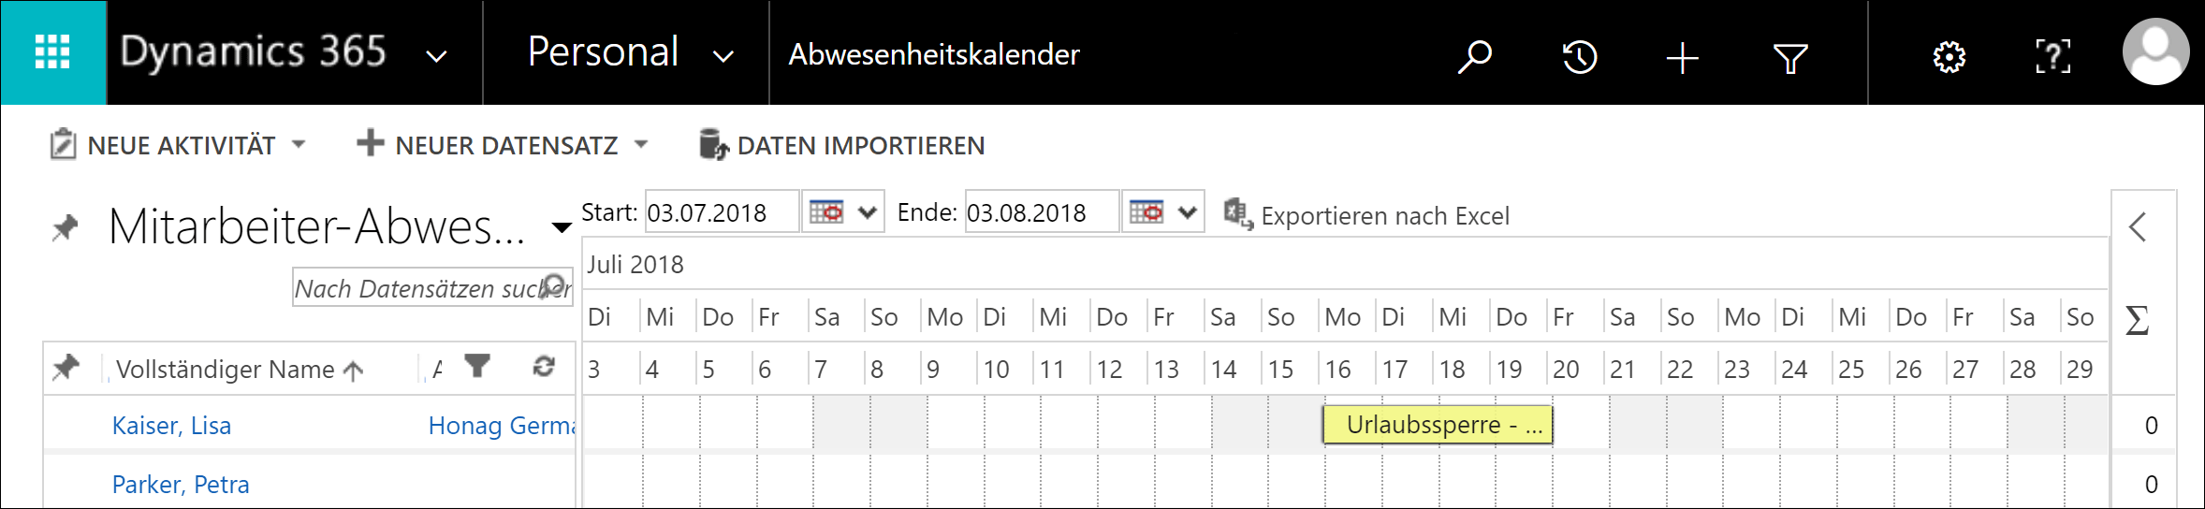
Task: Open the Mitarbeiter-Abwes view selector arrow
Action: 561,227
